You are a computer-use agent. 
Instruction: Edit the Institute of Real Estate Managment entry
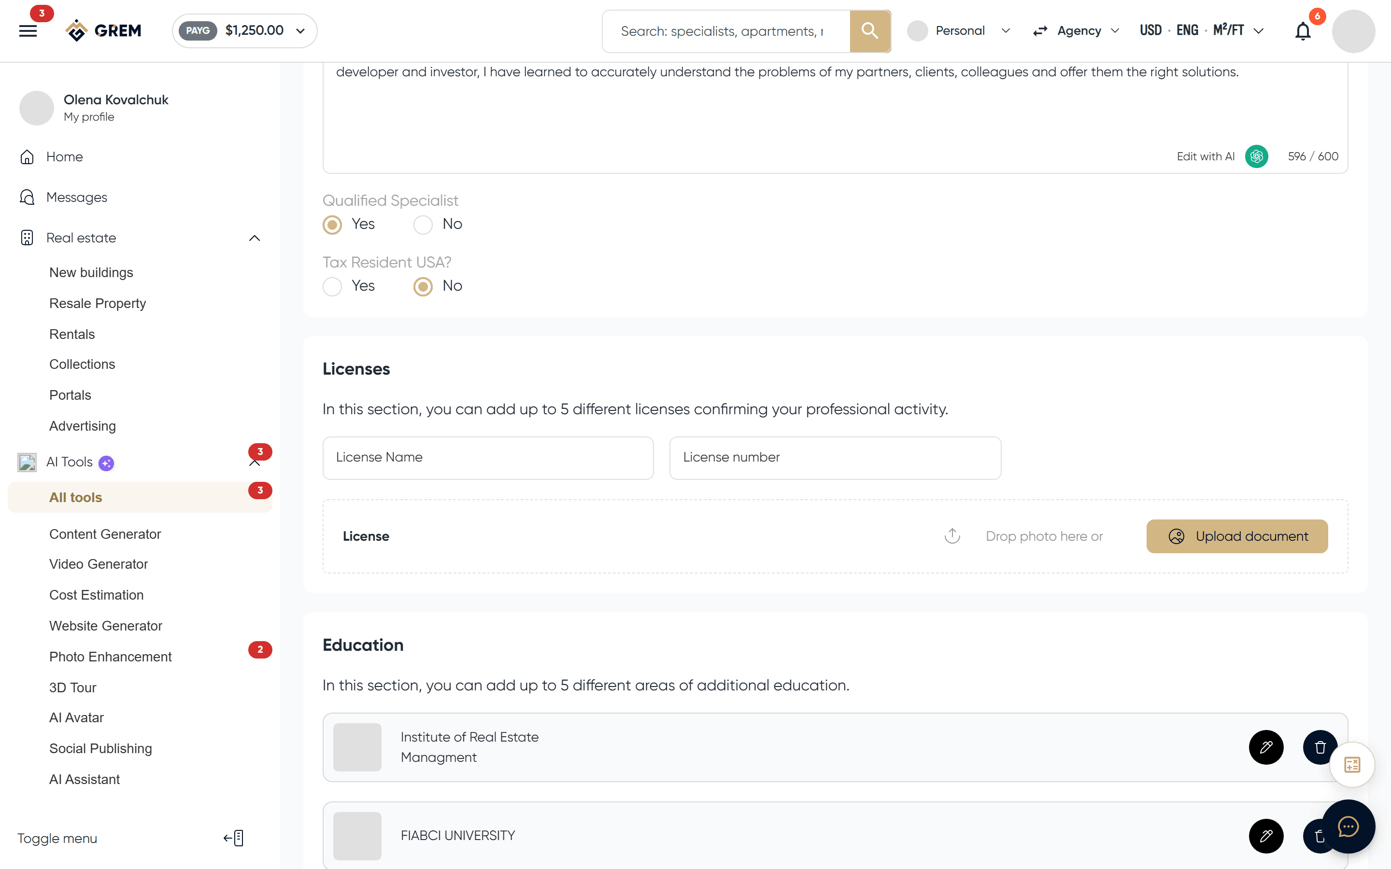click(1266, 747)
